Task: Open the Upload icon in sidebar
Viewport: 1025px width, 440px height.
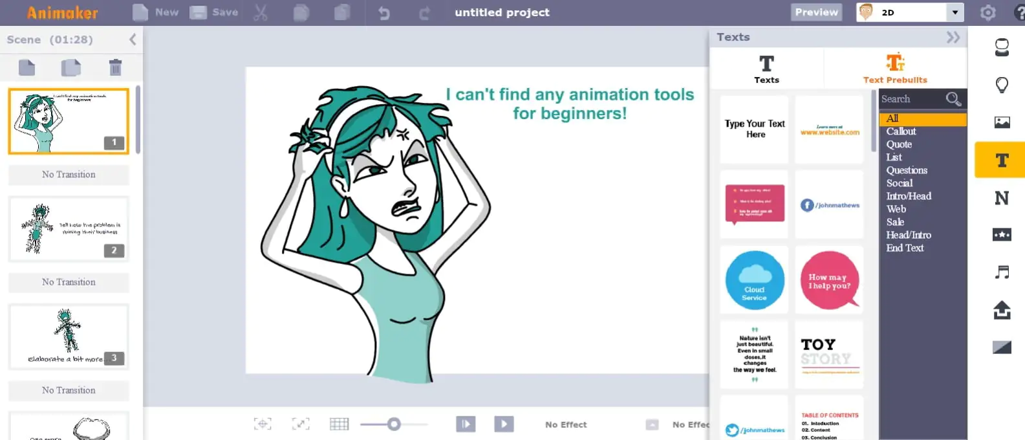Action: coord(1001,310)
